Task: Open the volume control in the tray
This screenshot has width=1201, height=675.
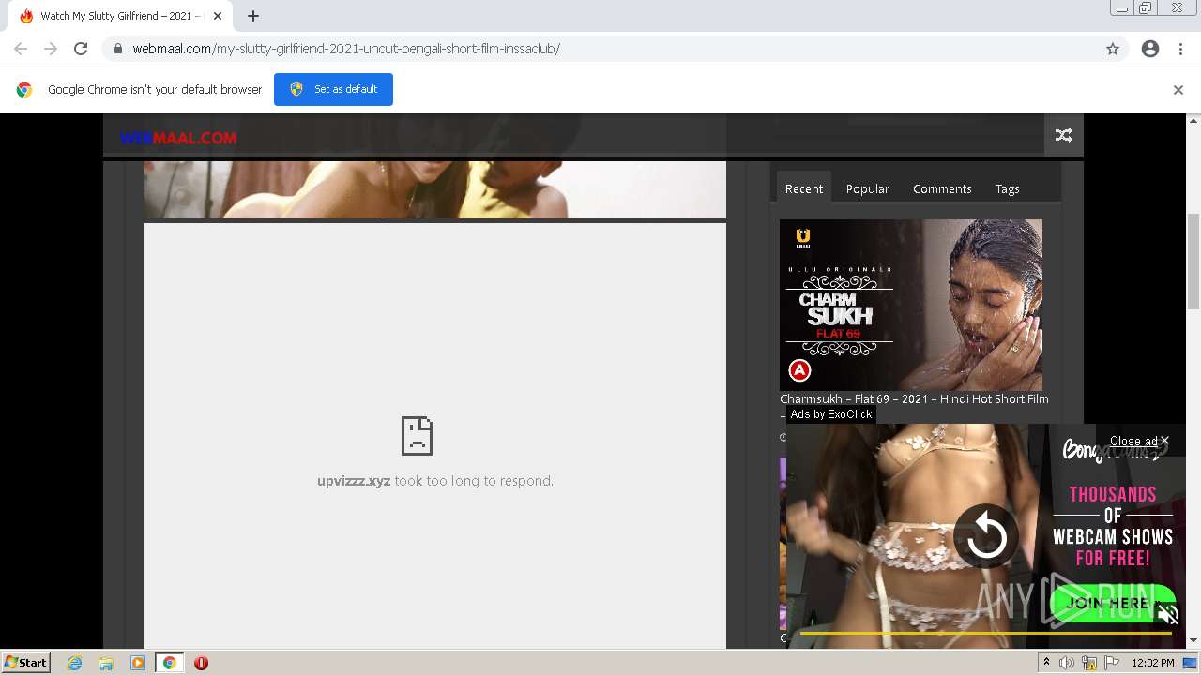Action: click(1068, 663)
